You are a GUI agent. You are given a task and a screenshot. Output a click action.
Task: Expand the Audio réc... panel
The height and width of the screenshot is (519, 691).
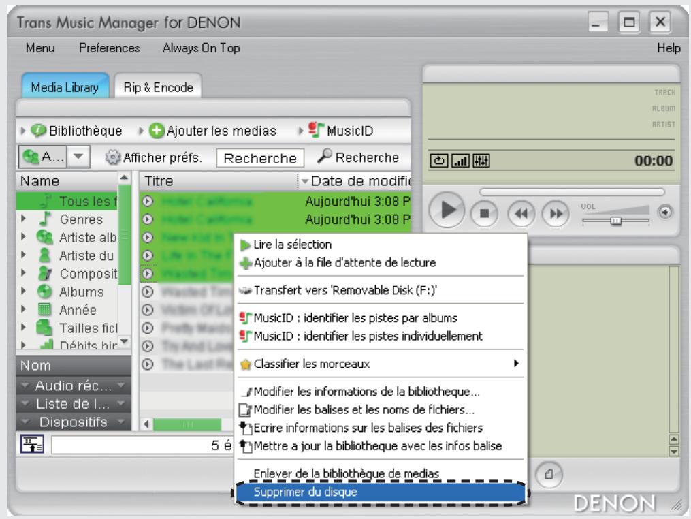coord(73,386)
